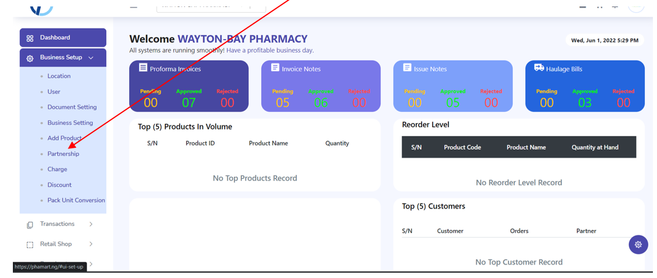Click the Business Setup gear icon

[x=30, y=58]
